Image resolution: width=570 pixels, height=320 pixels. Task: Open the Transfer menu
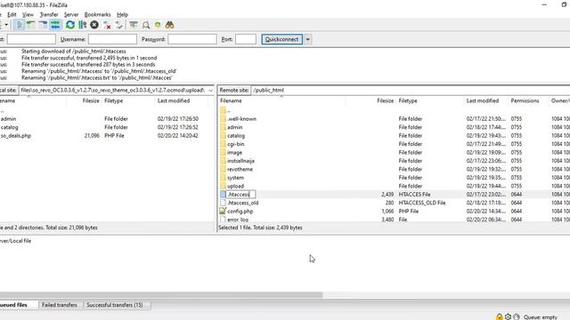coord(49,14)
